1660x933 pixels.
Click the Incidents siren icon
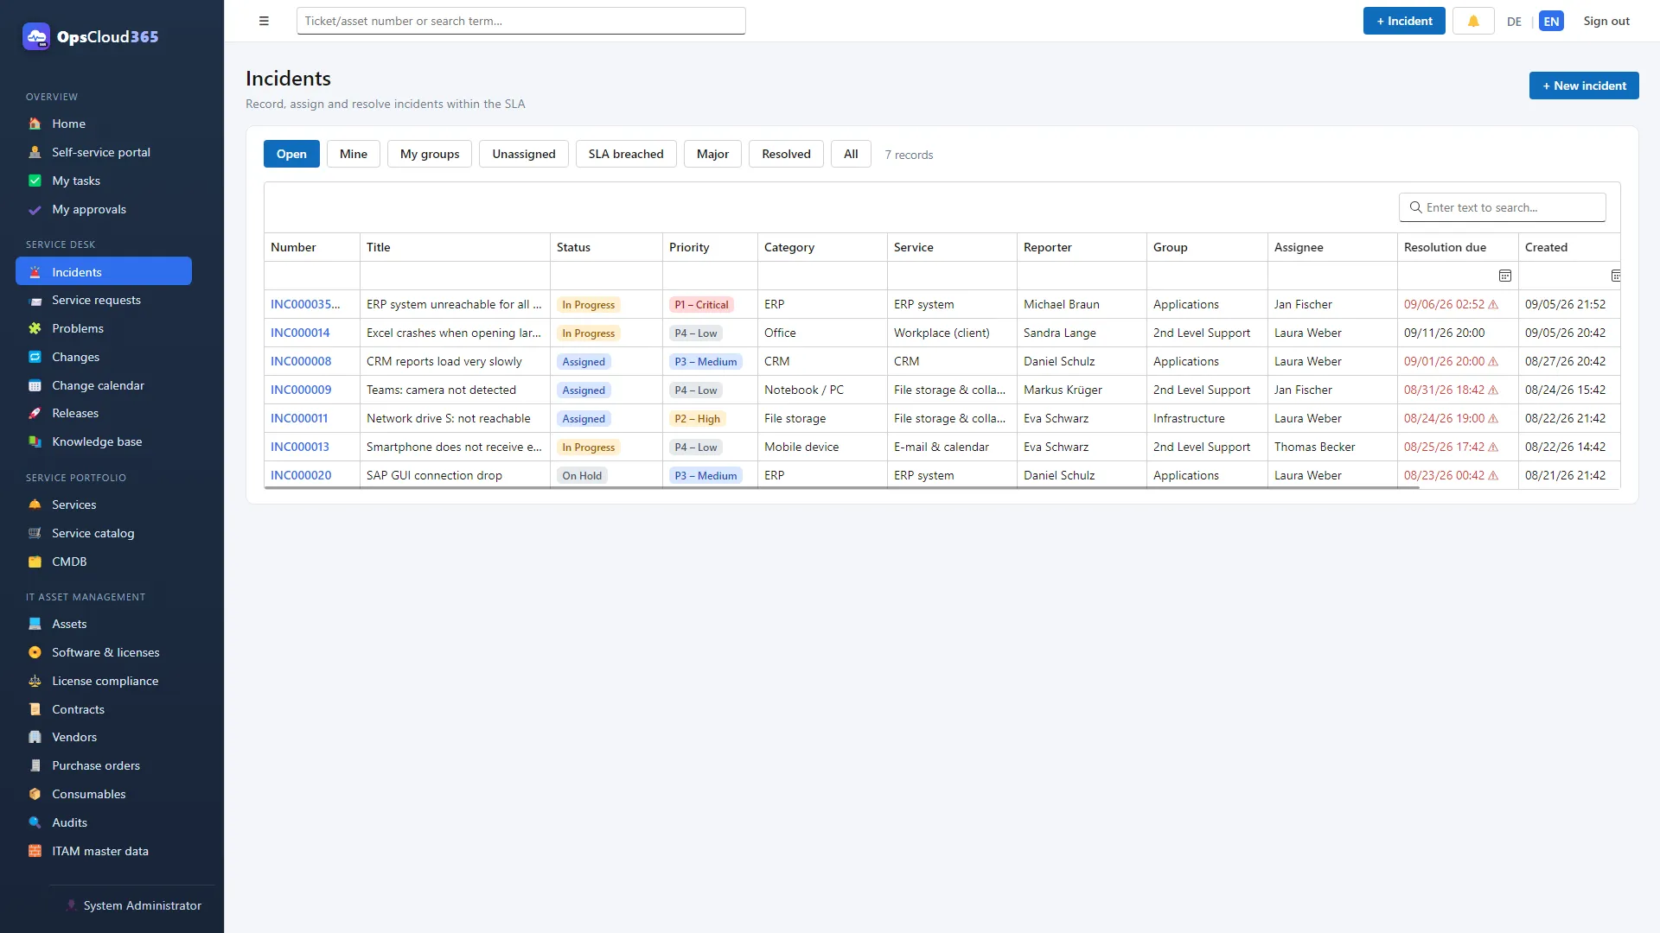point(35,272)
